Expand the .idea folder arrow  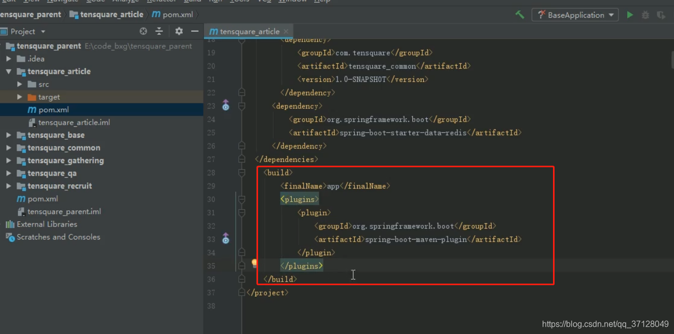(x=9, y=59)
